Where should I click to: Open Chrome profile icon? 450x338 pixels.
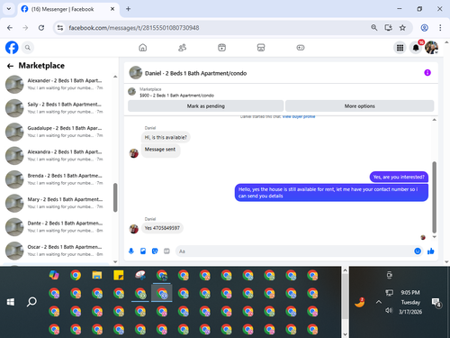[x=424, y=28]
